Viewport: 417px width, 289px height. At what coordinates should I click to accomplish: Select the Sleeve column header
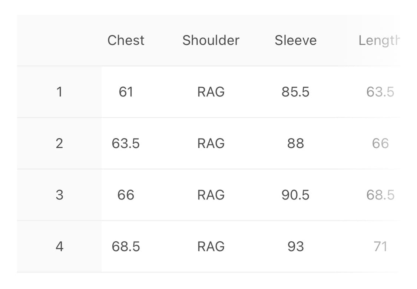pos(295,40)
